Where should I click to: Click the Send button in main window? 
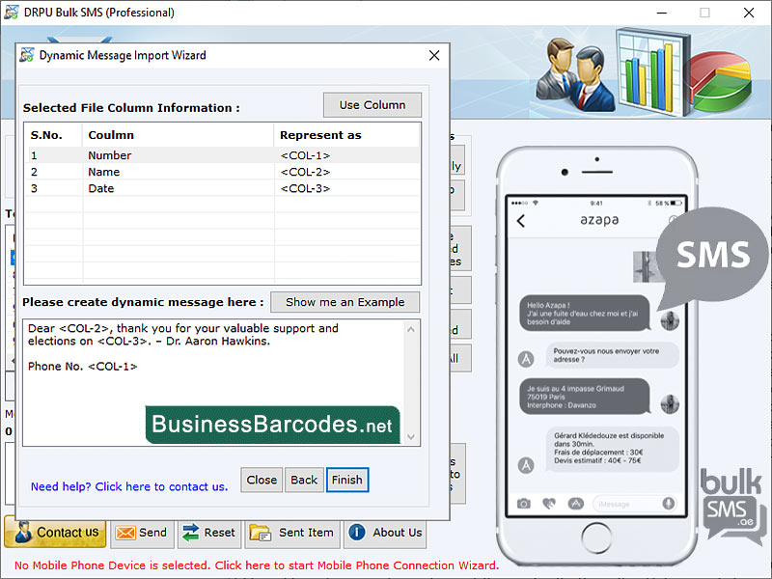pyautogui.click(x=142, y=533)
